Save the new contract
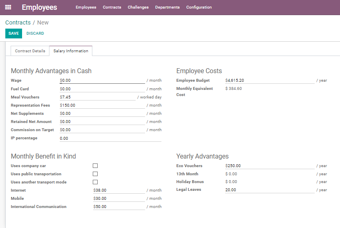Image resolution: width=340 pixels, height=228 pixels. (13, 34)
